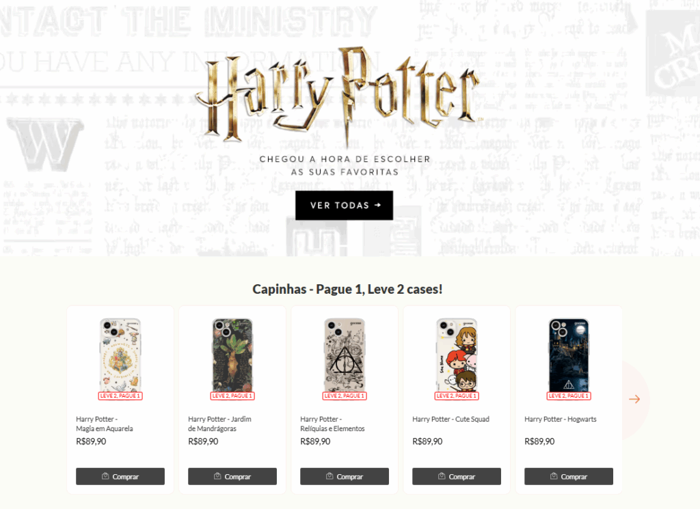
Task: Open Harry Potter - Hogwarts title link
Action: pyautogui.click(x=561, y=419)
